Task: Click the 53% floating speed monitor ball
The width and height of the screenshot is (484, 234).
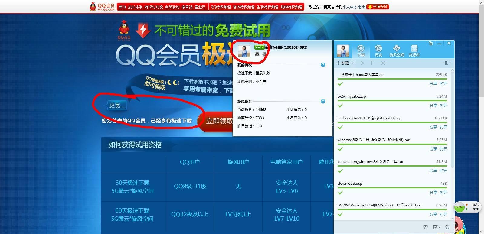Action: (x=459, y=207)
